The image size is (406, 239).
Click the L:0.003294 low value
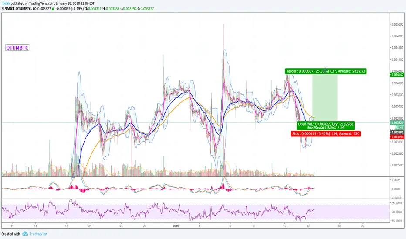129,9
